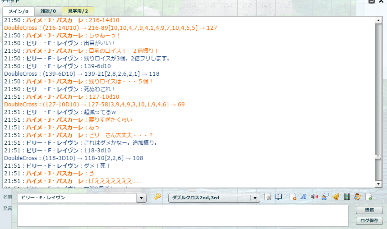The width and height of the screenshot is (387, 229).
Task: Open the character name dropdown arrow
Action: tap(142, 197)
